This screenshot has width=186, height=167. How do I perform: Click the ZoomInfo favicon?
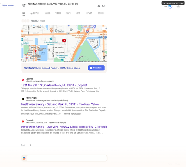coord(23,121)
